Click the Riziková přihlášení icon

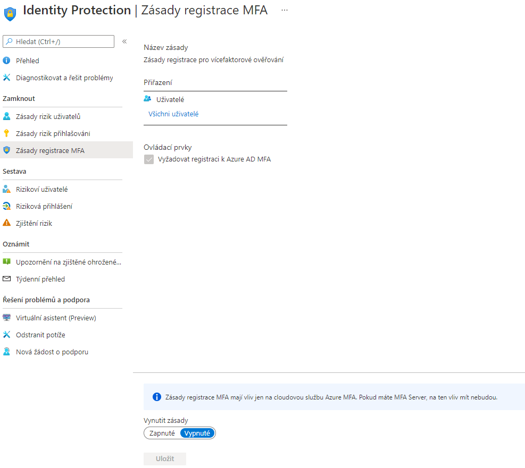7,206
